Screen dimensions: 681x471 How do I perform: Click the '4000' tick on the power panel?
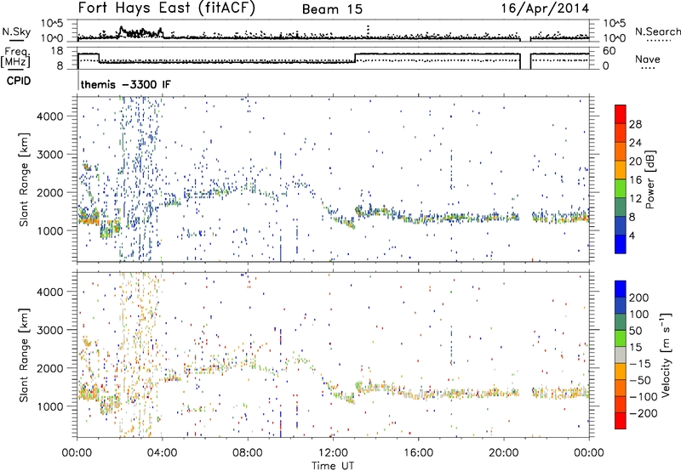point(50,116)
